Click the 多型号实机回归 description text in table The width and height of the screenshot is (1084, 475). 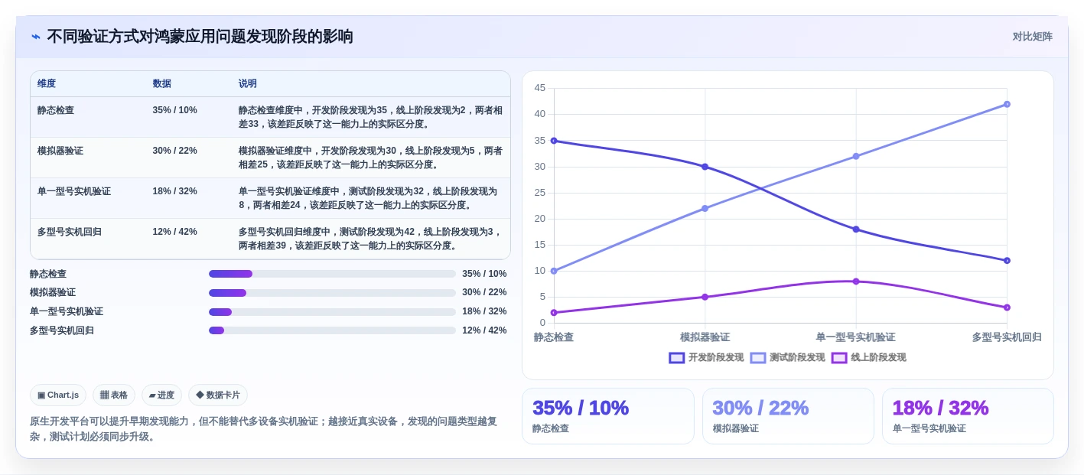point(370,239)
